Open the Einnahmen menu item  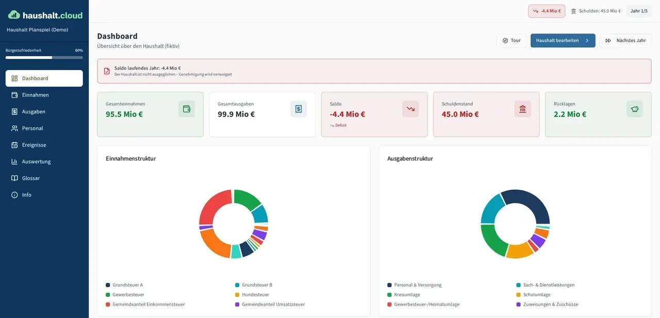[x=44, y=95]
